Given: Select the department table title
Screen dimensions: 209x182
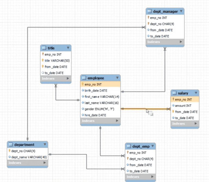Looking at the screenshot, I should point(24,145).
